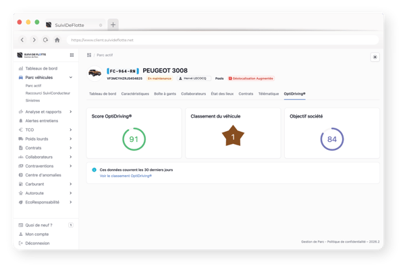Click the SuiviDeFlotte logo in sidebar

point(32,55)
